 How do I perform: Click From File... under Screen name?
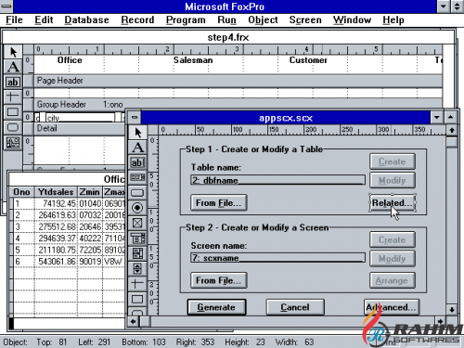(218, 280)
